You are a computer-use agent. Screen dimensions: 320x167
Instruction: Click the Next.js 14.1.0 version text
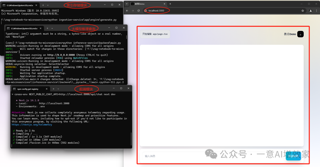29,100
